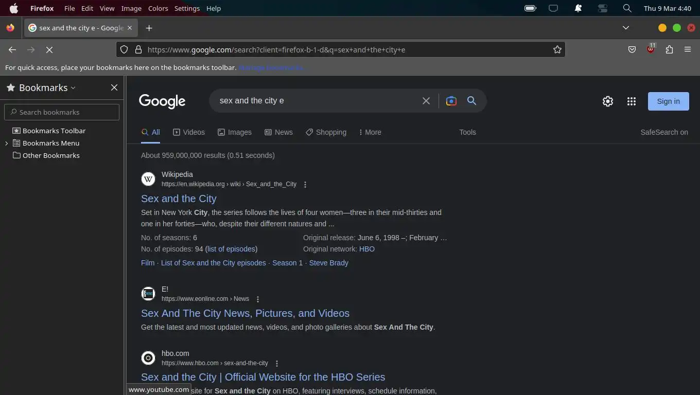Click the URL address bar
This screenshot has height=395, width=700.
click(340, 50)
